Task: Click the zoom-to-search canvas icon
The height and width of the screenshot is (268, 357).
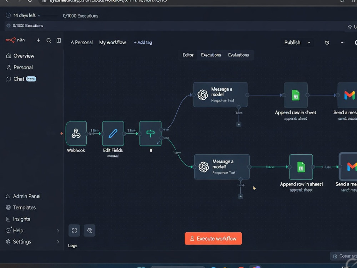Action: (x=90, y=230)
